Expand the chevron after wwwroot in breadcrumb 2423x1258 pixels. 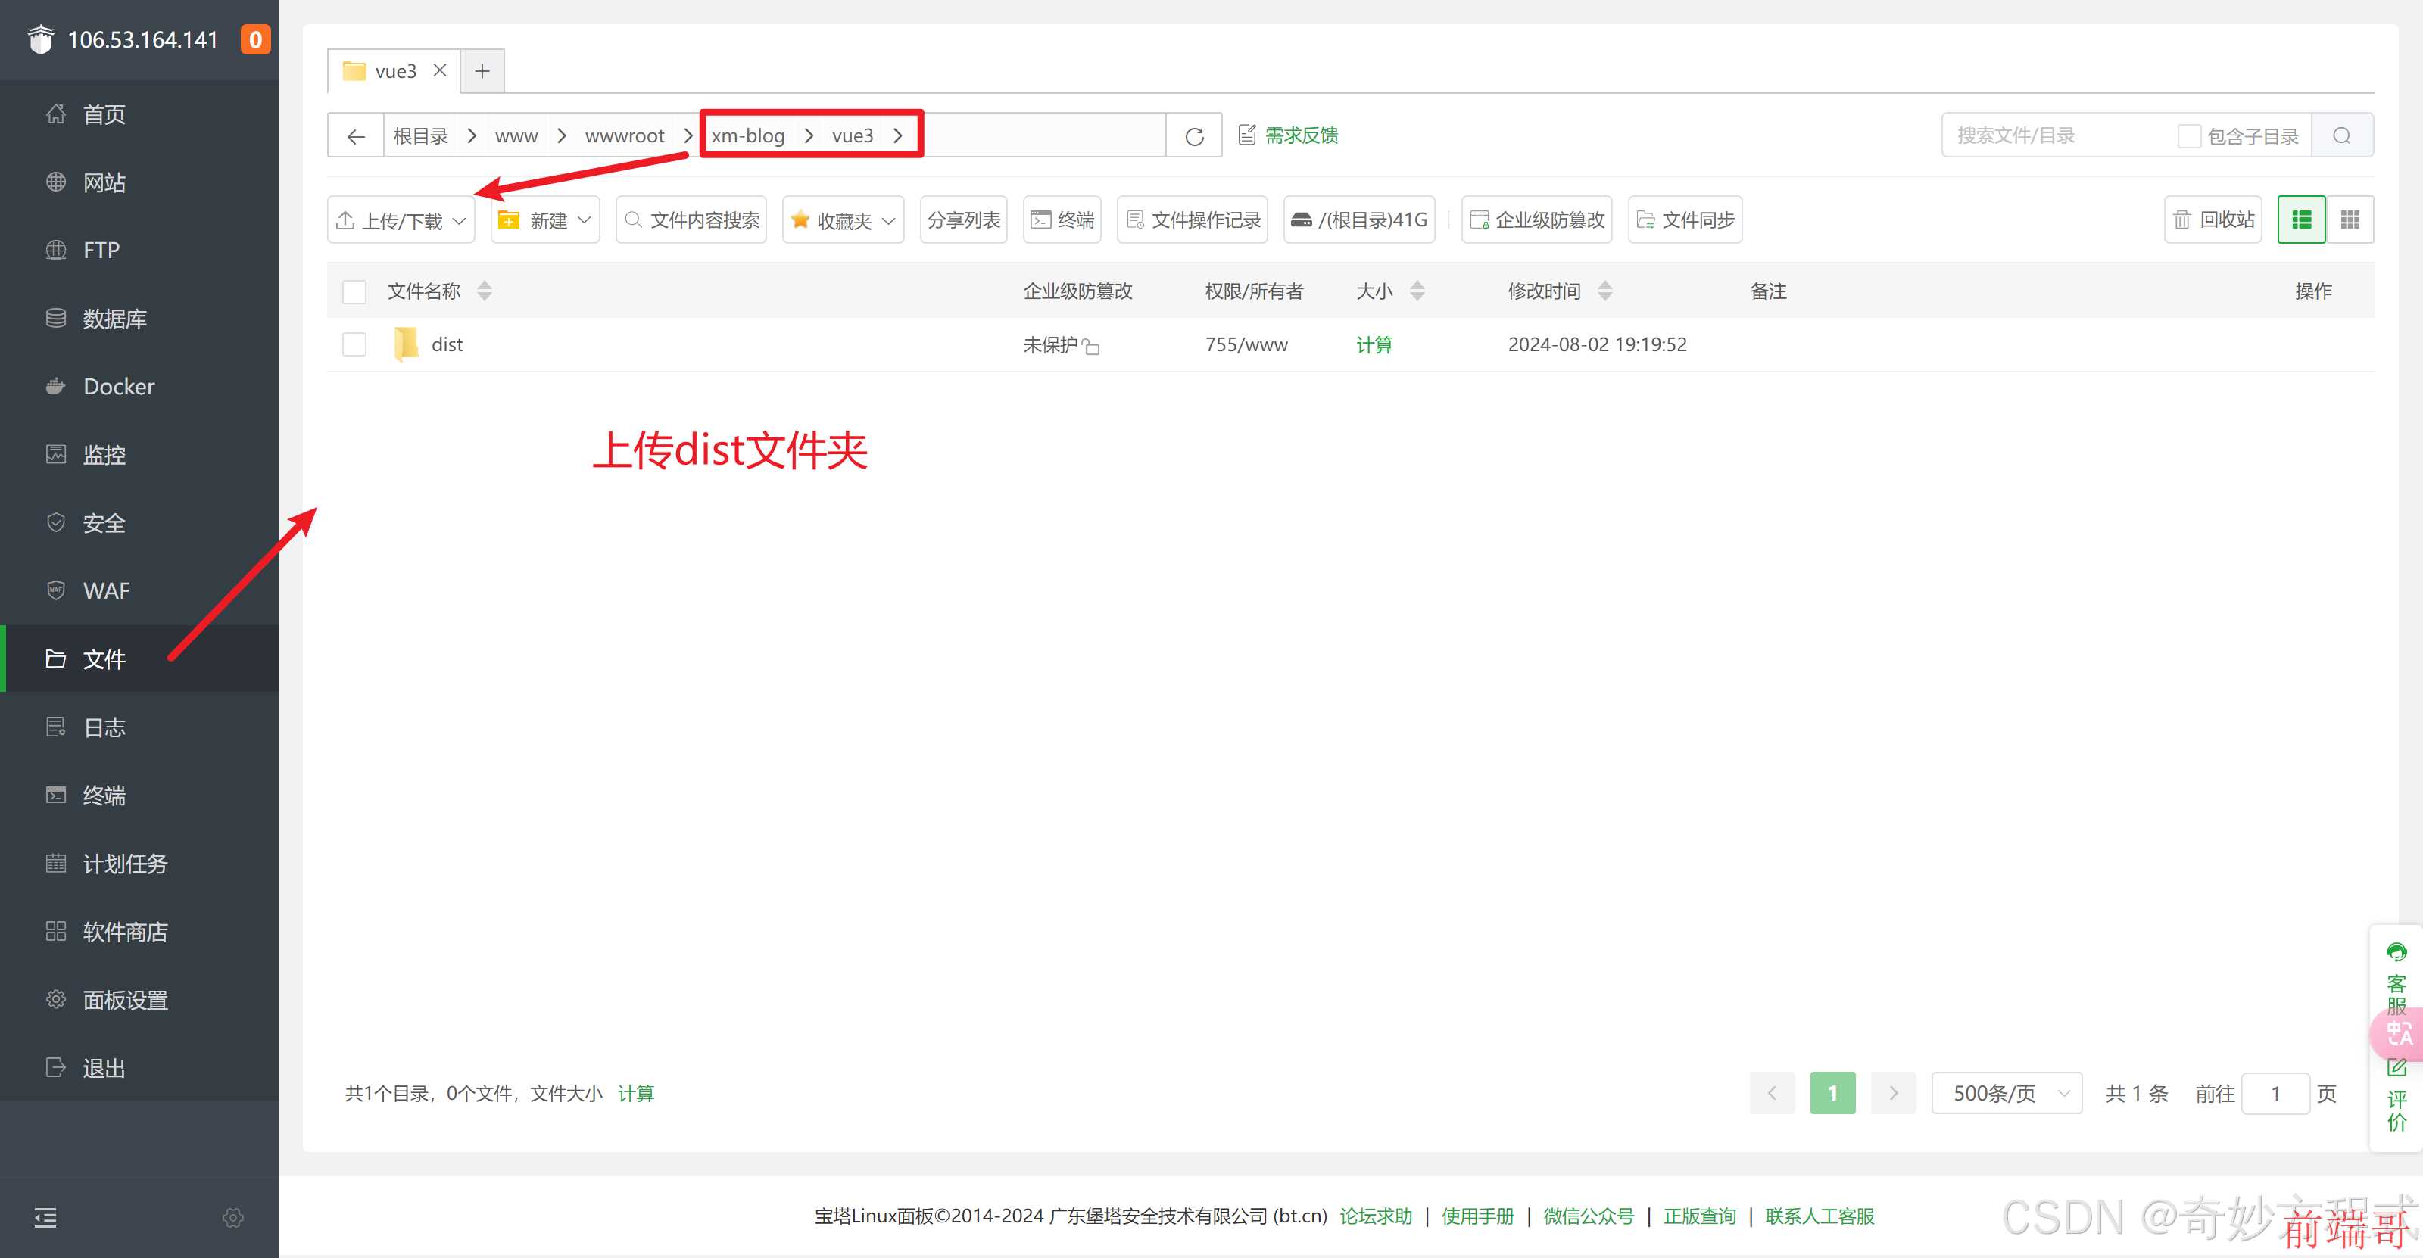(688, 136)
